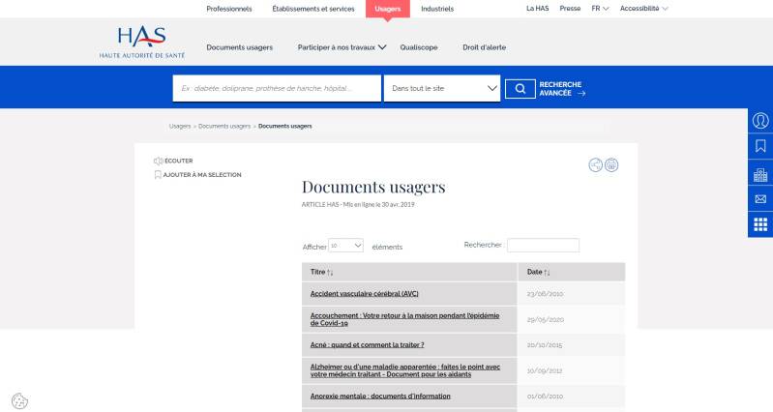Select Établissements et services tab
Viewport: 773px width, 412px height.
(313, 9)
